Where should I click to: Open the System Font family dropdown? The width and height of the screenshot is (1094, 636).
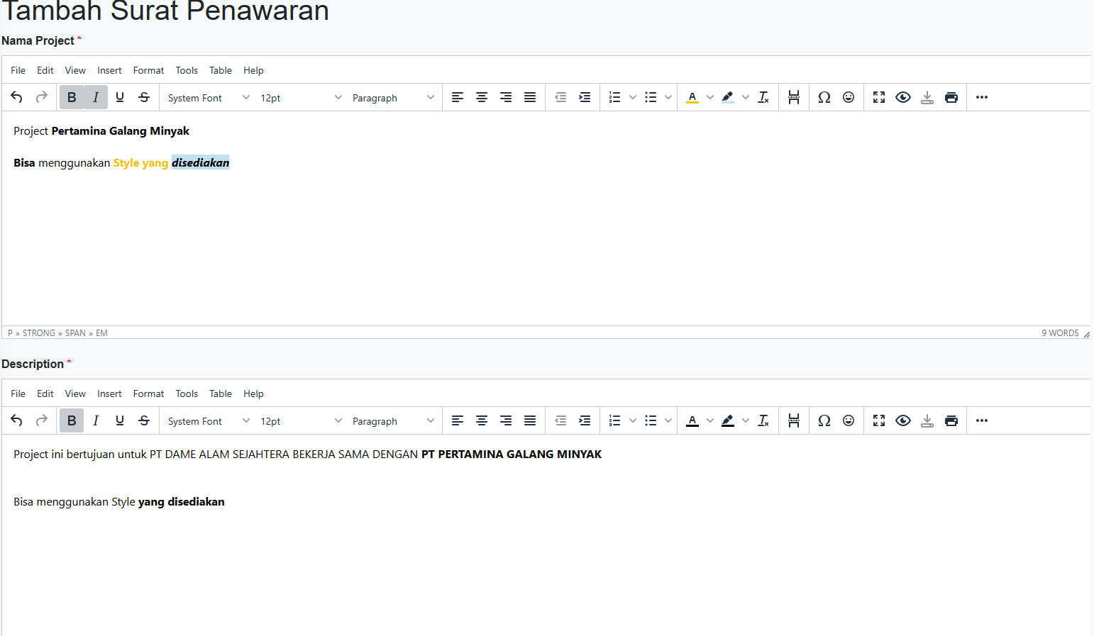(206, 97)
